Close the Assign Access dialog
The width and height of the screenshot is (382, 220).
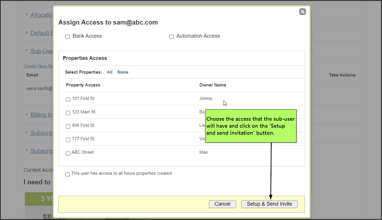pyautogui.click(x=302, y=12)
